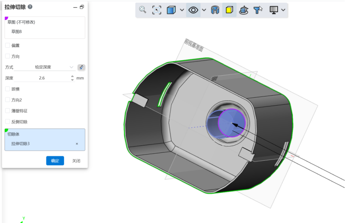Restore the 拉伸切除 panel window

[x=82, y=7]
